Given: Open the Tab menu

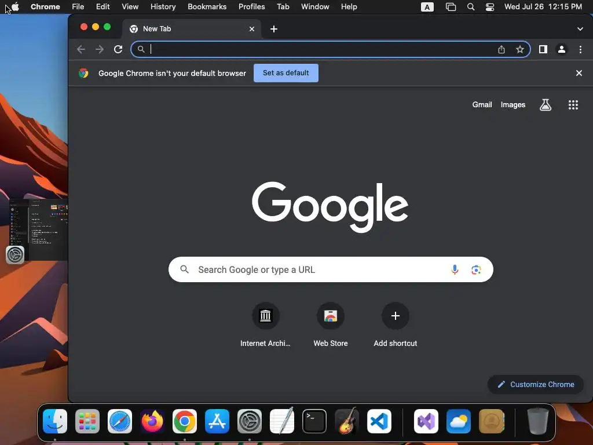Looking at the screenshot, I should point(283,7).
